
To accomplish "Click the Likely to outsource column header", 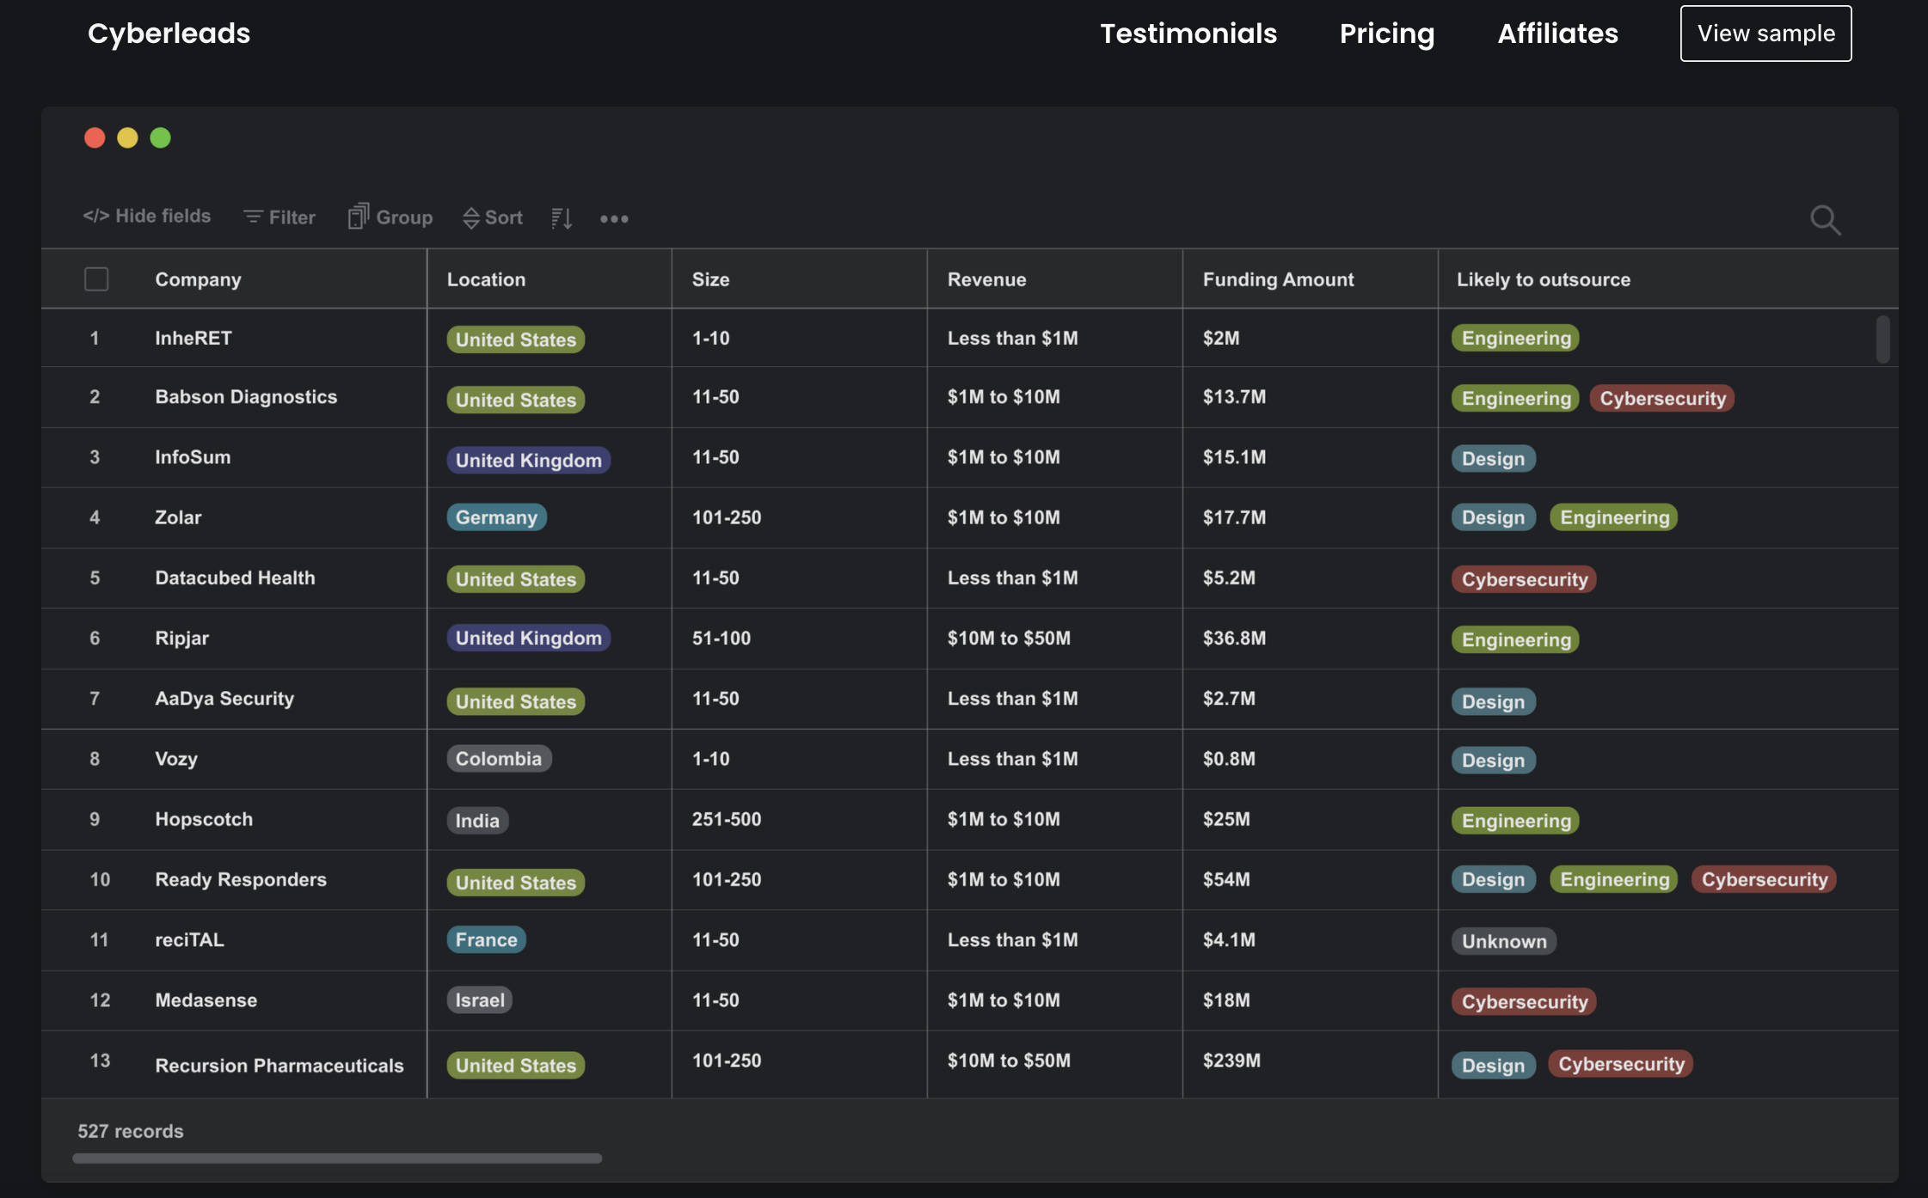I will pos(1543,279).
